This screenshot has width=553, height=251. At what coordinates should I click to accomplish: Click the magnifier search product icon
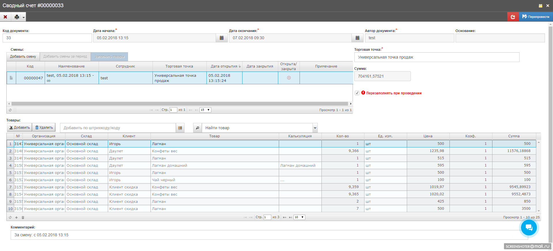pos(197,128)
